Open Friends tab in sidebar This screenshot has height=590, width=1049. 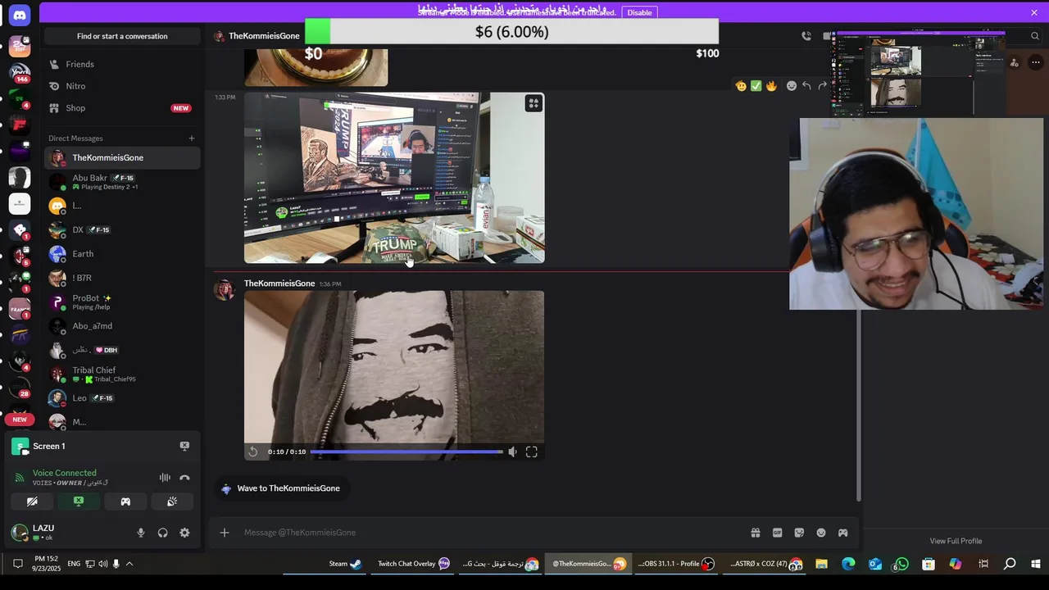pos(122,64)
